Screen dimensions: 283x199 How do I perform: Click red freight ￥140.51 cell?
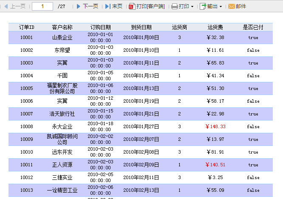pos(215,165)
